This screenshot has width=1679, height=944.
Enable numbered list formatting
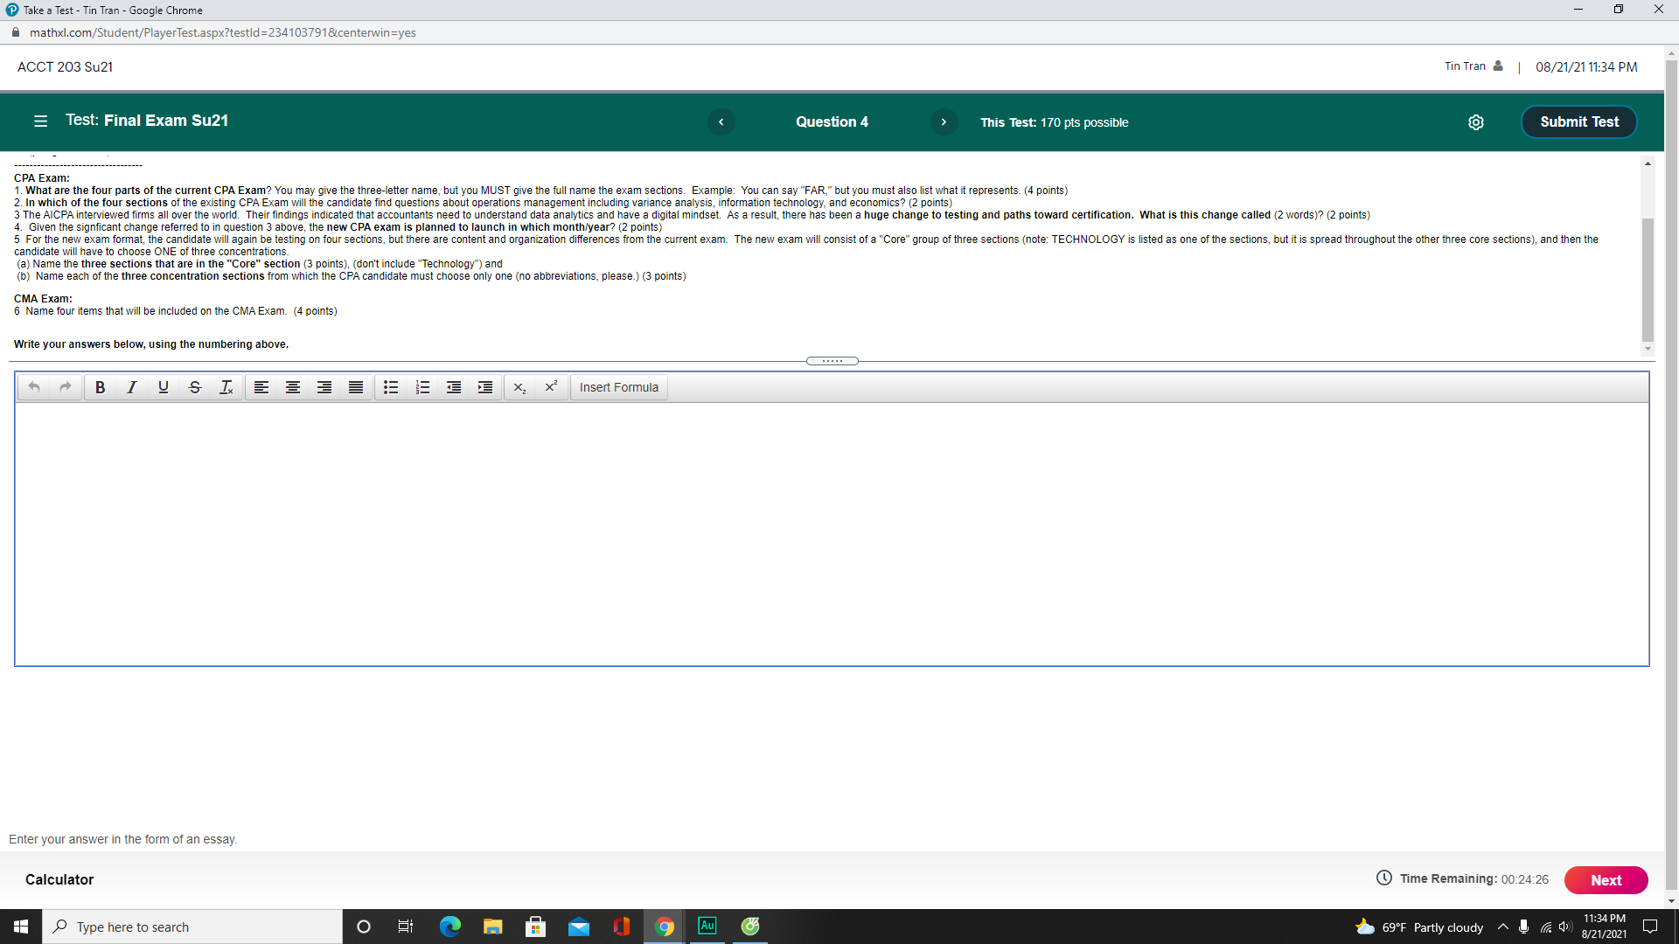coord(422,387)
